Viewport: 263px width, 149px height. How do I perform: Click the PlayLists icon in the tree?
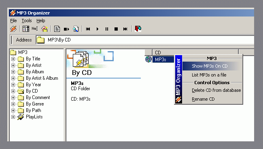click(21, 117)
